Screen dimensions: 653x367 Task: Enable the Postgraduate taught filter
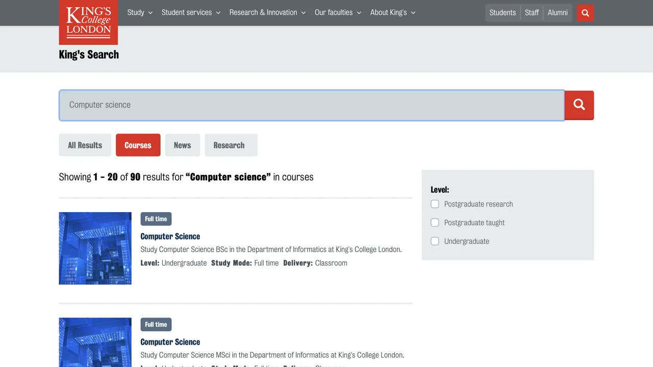pos(435,223)
